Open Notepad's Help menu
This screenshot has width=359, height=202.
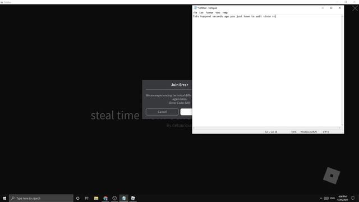[225, 13]
